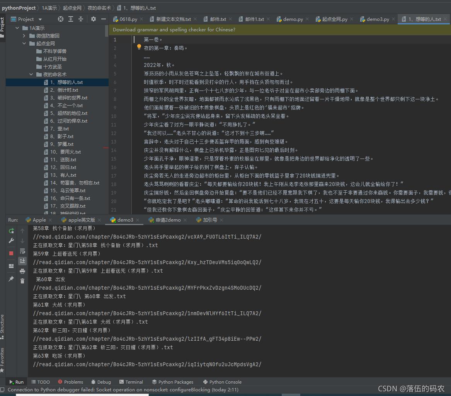
Task: Clear all console output with trash icon
Action: tap(22, 281)
